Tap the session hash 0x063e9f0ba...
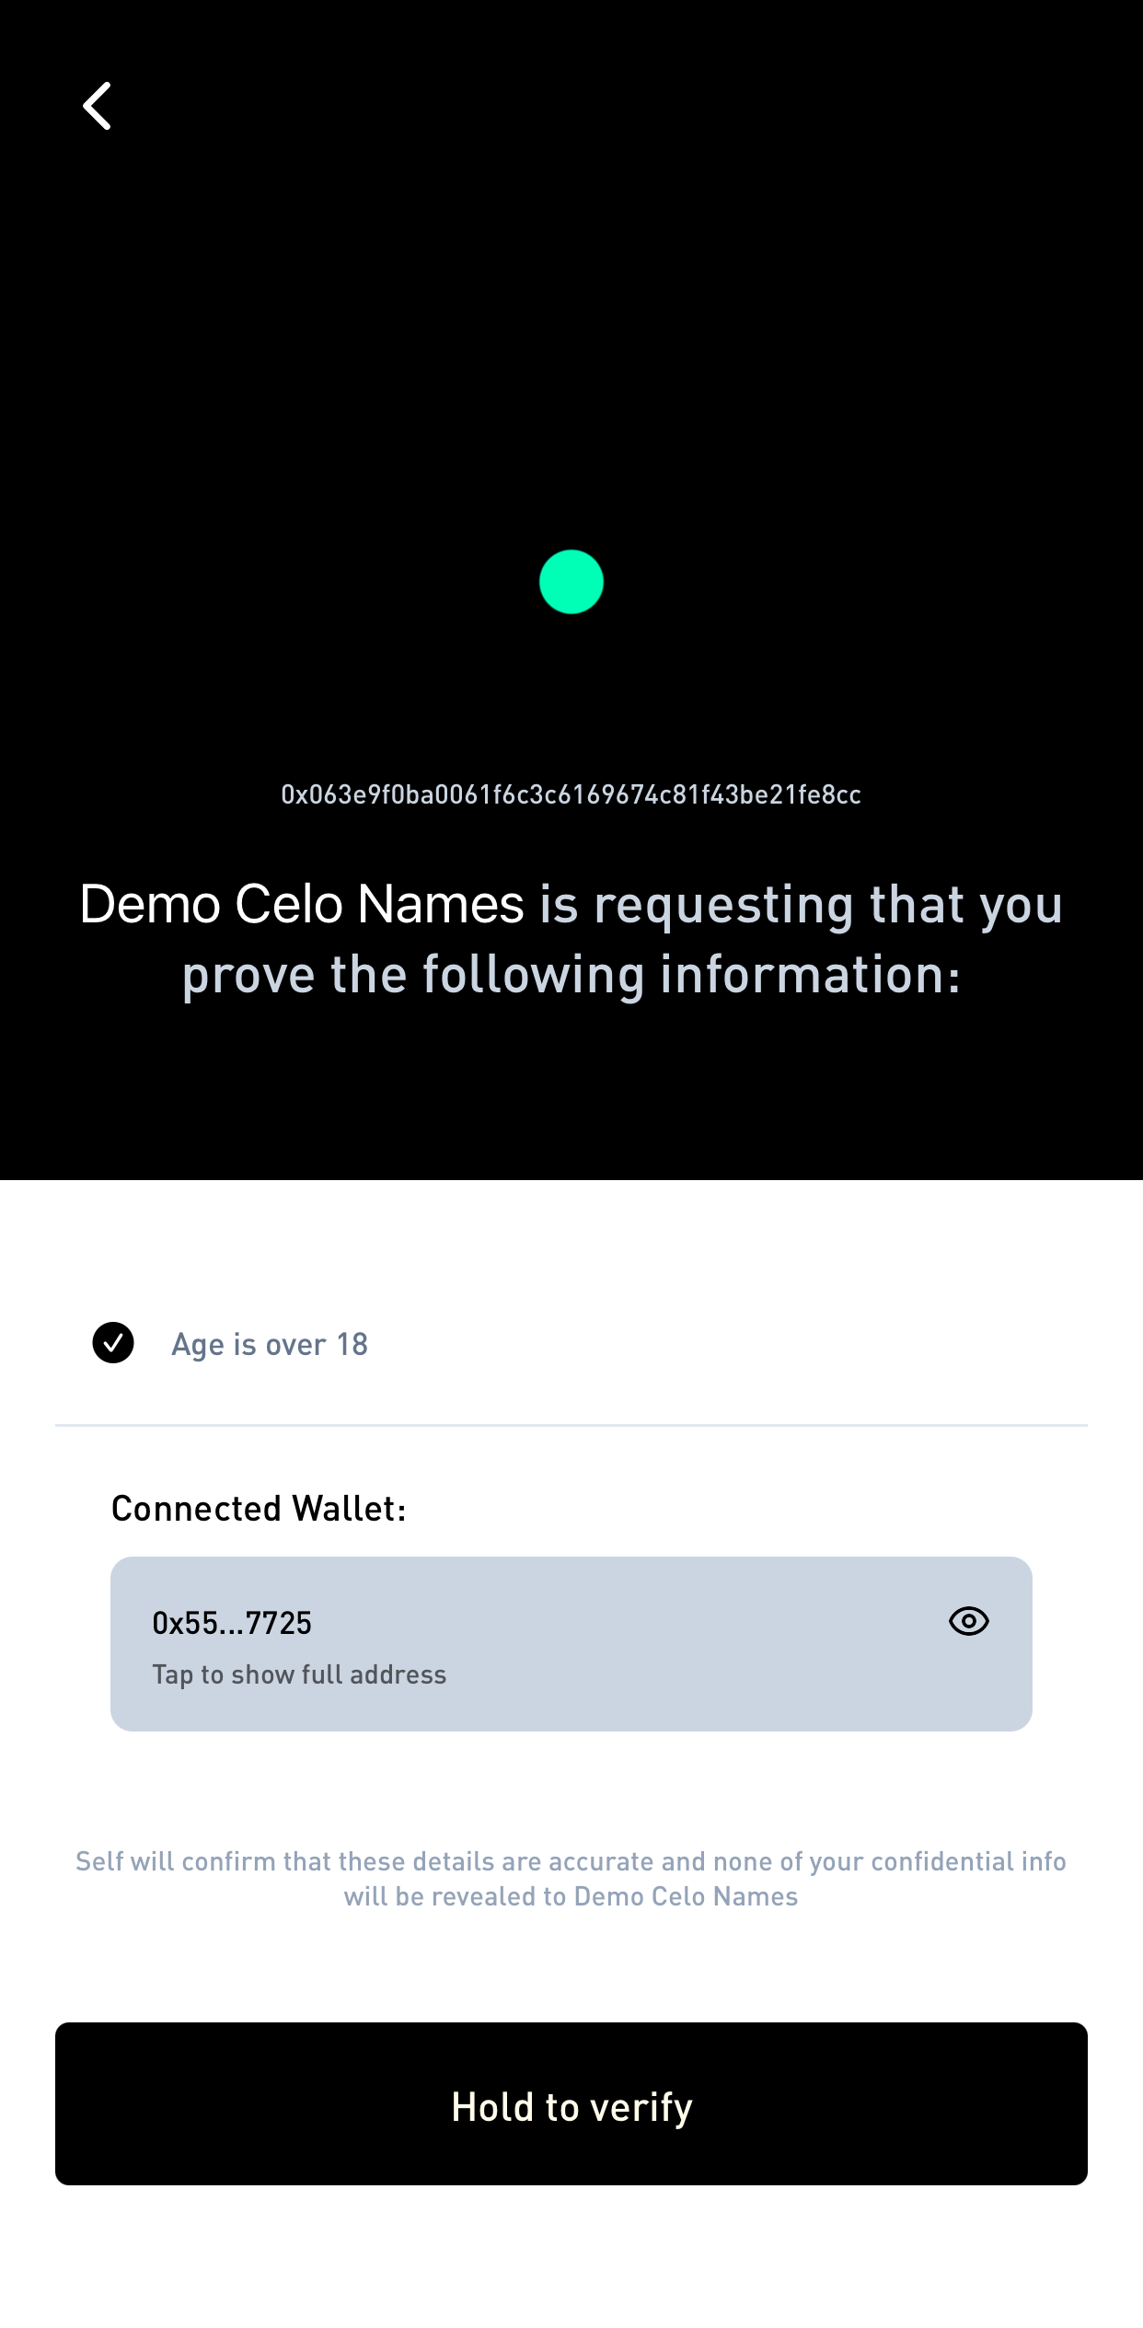Image resolution: width=1143 pixels, height=2328 pixels. [571, 793]
